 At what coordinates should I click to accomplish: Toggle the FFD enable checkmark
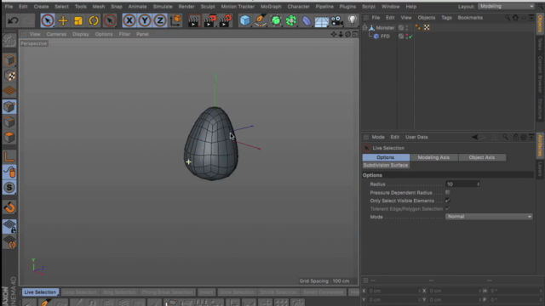[x=410, y=37]
